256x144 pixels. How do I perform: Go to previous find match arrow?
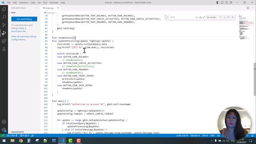(x=220, y=17)
